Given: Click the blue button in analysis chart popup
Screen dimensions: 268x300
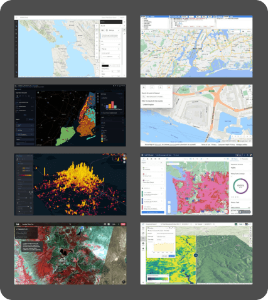Looking at the screenshot, I should (171, 256).
